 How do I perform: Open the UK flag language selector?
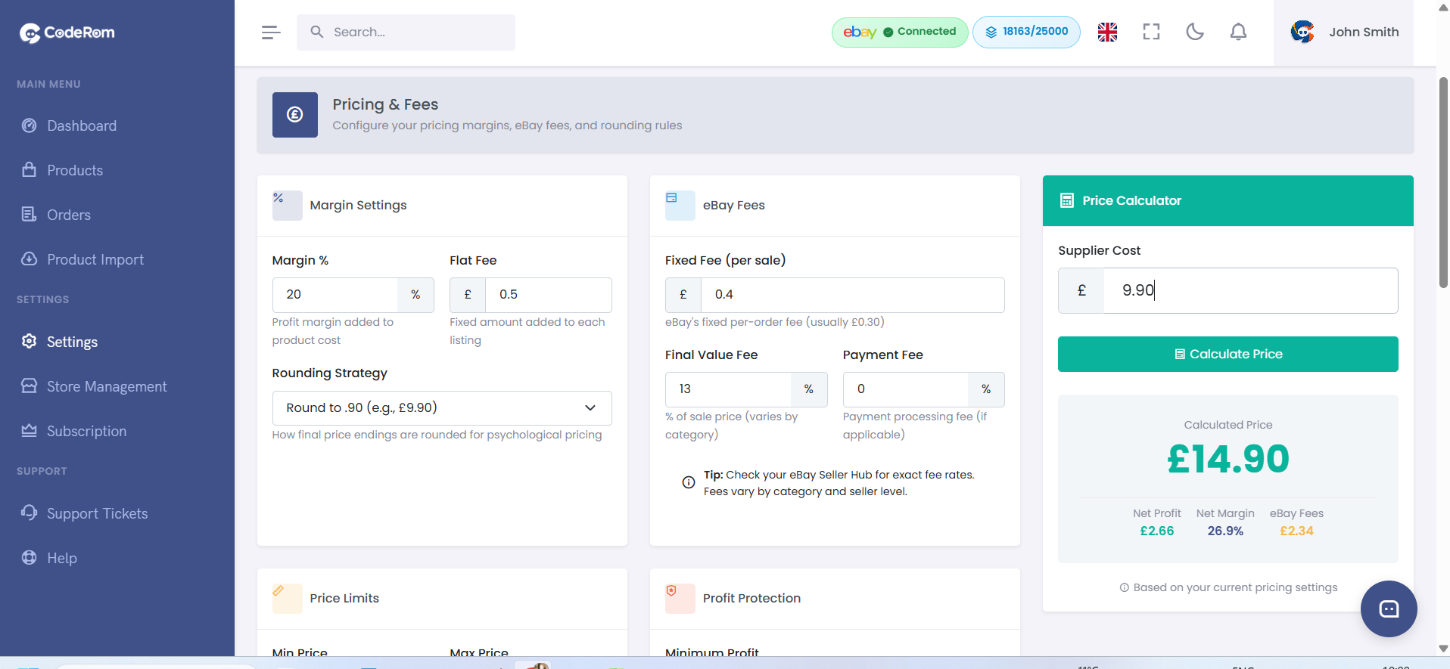[1107, 32]
